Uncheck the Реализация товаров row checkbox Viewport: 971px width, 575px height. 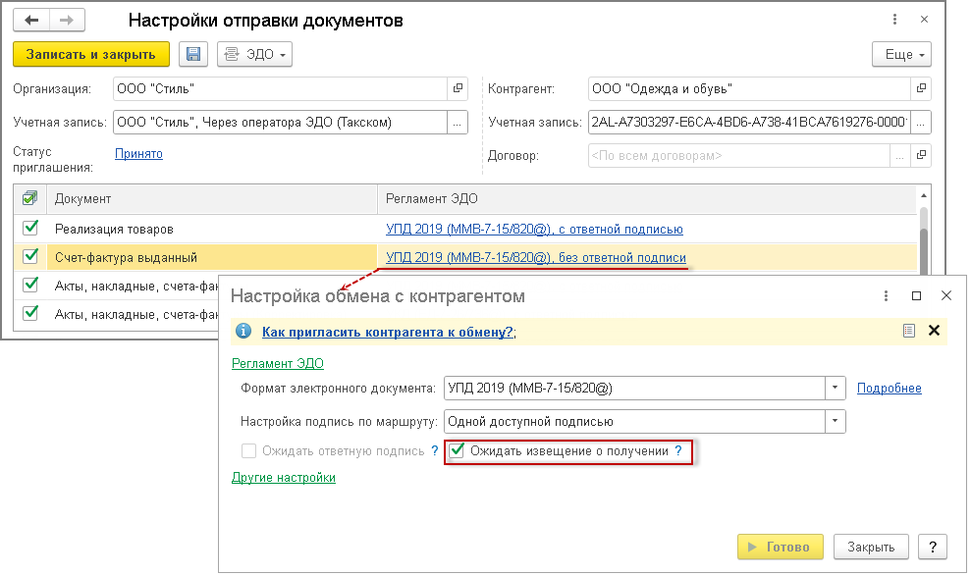(30, 229)
